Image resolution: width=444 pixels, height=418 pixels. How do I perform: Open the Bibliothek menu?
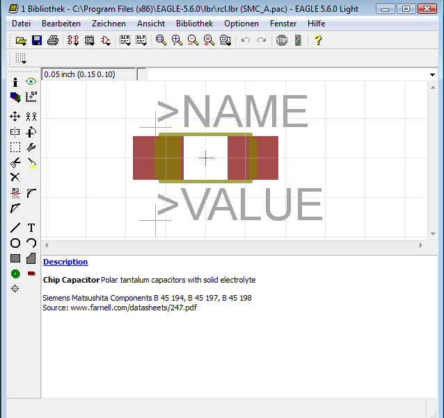pyautogui.click(x=195, y=24)
